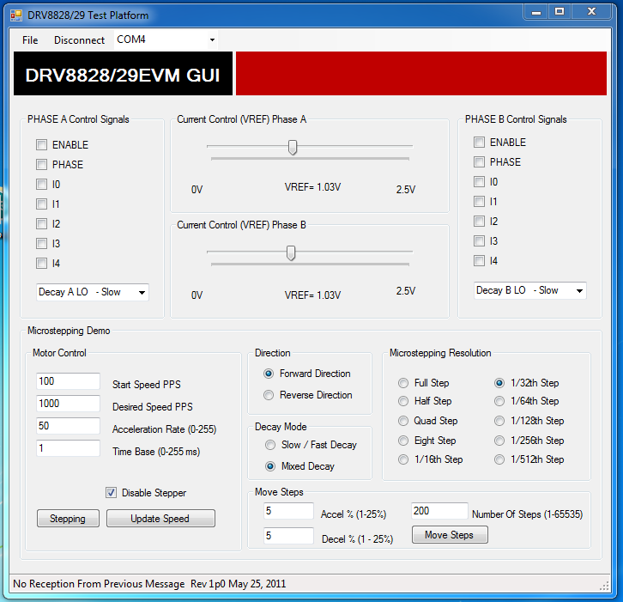Select 1/32th Step resolution

pos(499,383)
